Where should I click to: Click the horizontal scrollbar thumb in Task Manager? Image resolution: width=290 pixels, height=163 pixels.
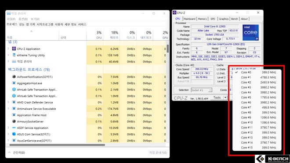point(57,145)
